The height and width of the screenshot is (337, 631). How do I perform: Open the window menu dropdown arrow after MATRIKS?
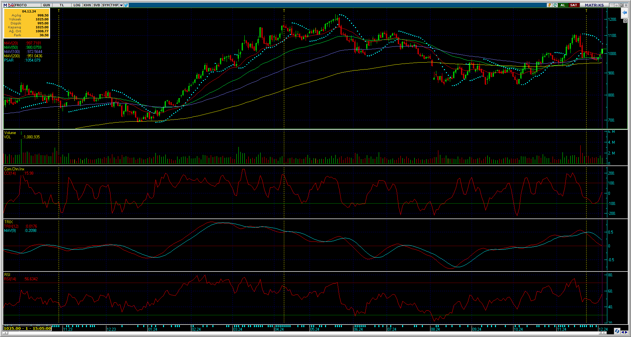[612, 5]
